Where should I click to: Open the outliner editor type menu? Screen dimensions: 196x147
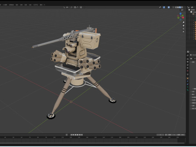tap(189, 7)
